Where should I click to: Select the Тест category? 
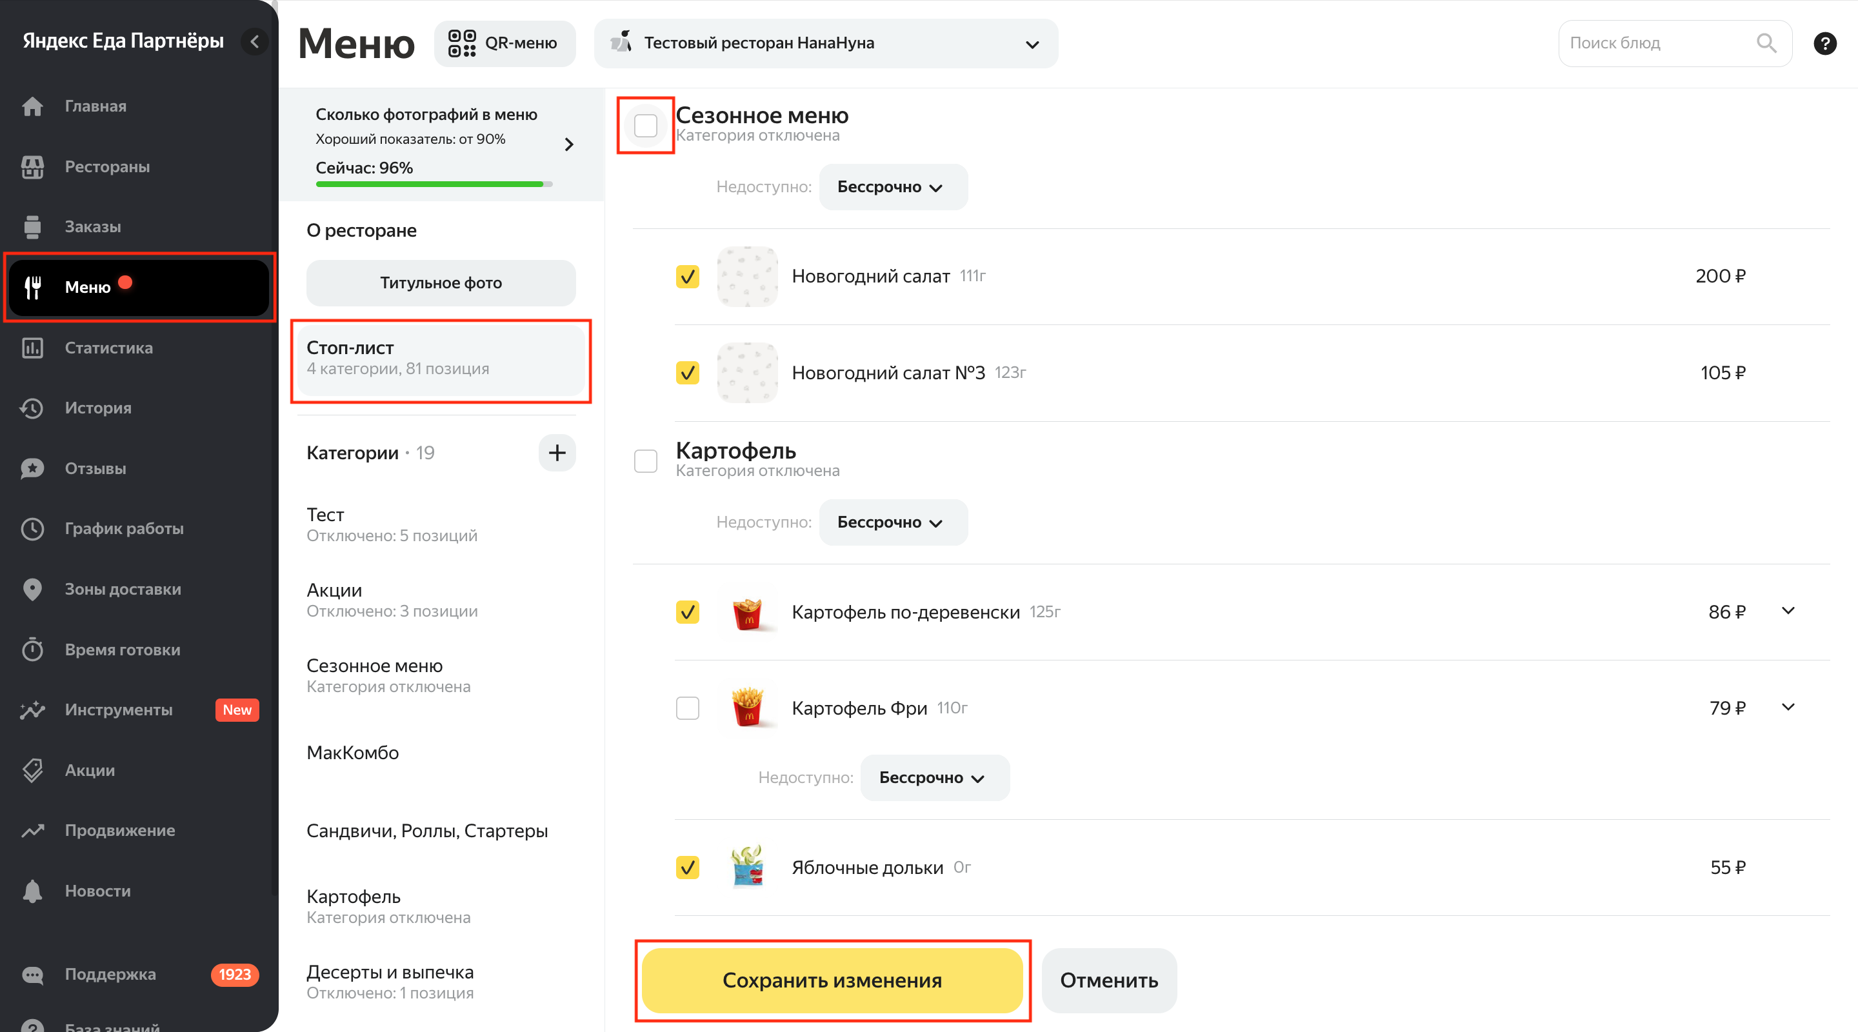[441, 524]
